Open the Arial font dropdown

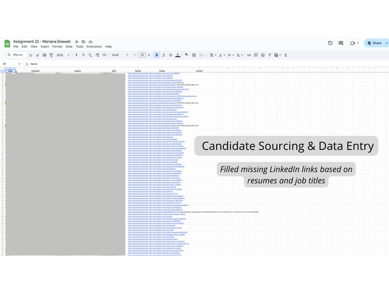[x=120, y=55]
